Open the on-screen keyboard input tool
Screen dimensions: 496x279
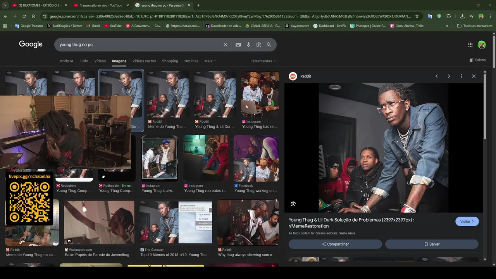click(x=238, y=45)
